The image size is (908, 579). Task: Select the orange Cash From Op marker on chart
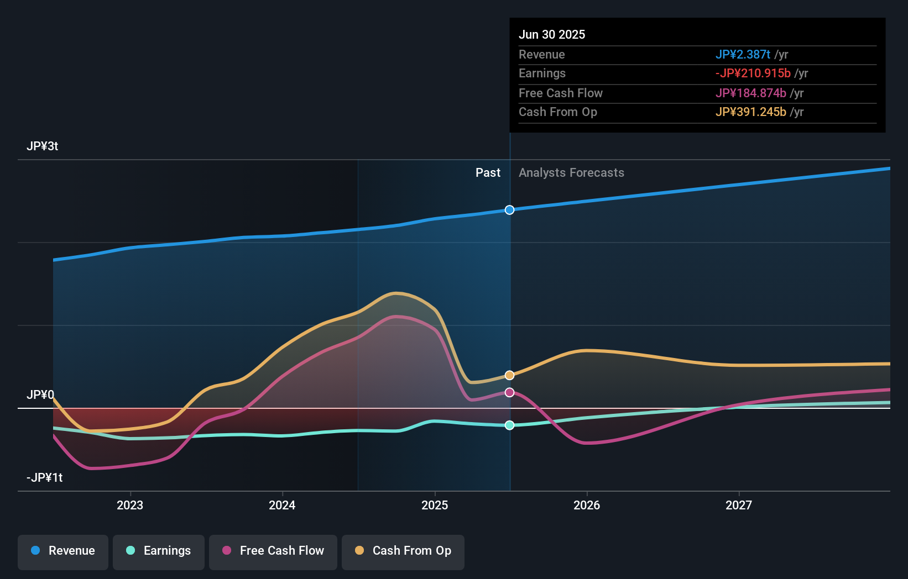(509, 375)
